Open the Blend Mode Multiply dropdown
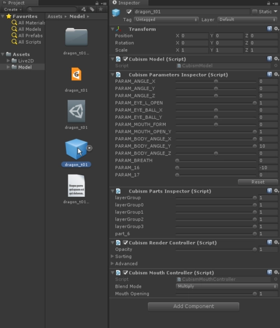 coord(227,287)
